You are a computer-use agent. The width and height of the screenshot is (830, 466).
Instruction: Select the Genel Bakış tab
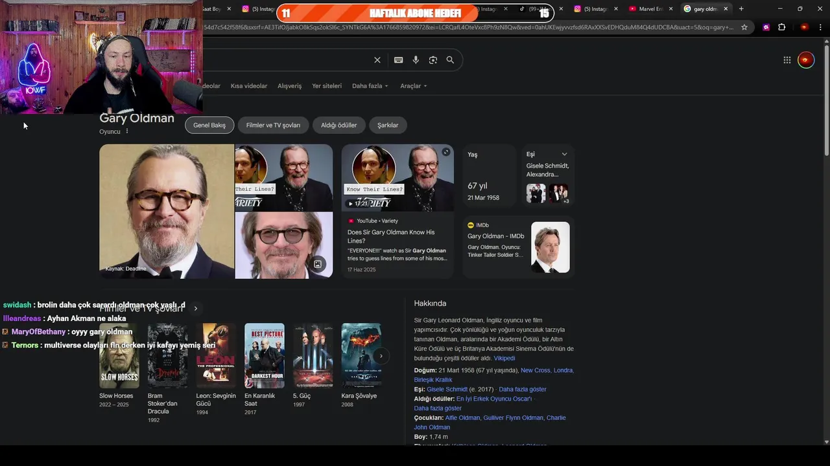[x=209, y=125]
